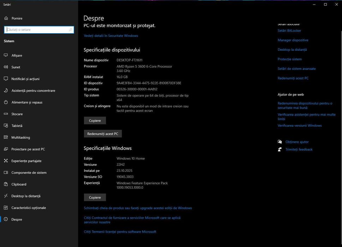The height and width of the screenshot is (247, 342).
Task: Open Verificarea versiunii Windows link
Action: (299, 126)
